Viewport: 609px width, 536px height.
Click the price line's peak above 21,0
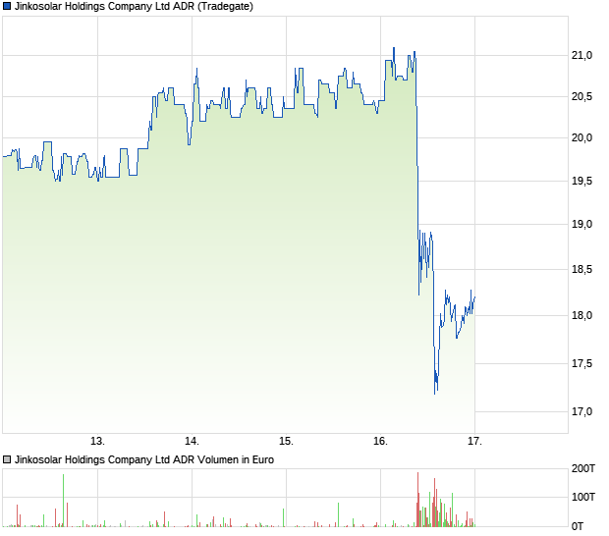[394, 48]
